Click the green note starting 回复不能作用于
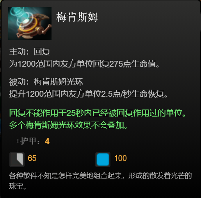This screenshot has height=198, width=201. (x=97, y=113)
